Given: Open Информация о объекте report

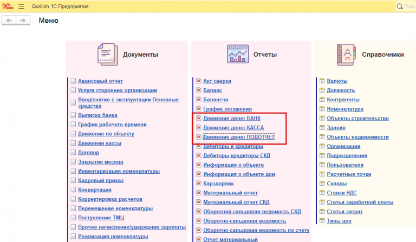Looking at the screenshot, I should [x=233, y=165].
